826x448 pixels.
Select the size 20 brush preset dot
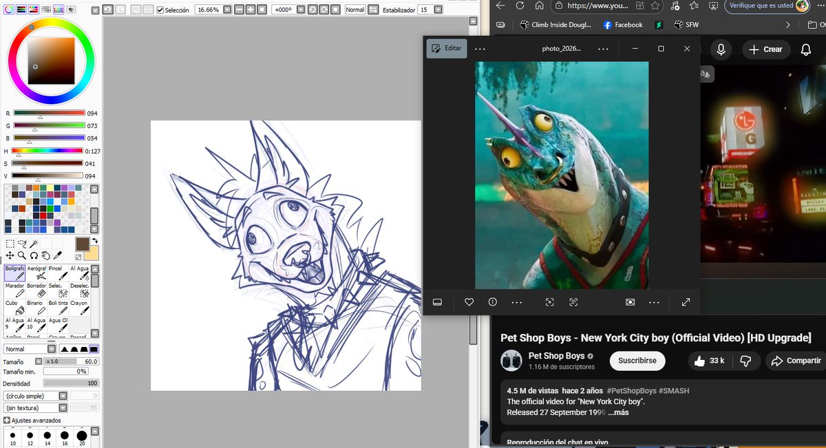82,436
